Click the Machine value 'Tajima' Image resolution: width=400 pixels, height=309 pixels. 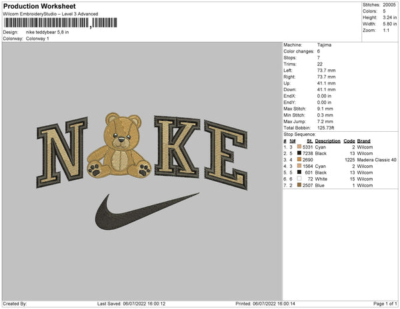(x=324, y=45)
